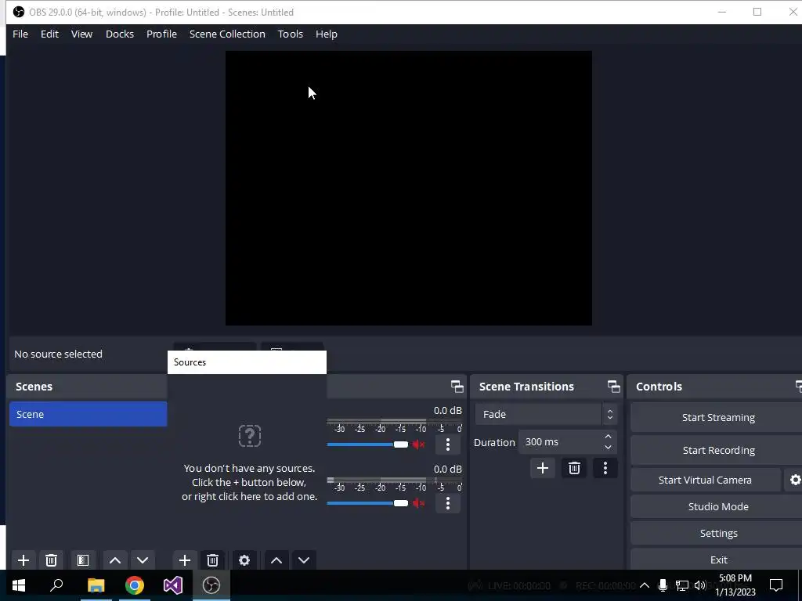Start the Virtual Camera
This screenshot has height=601, width=802.
coord(706,480)
